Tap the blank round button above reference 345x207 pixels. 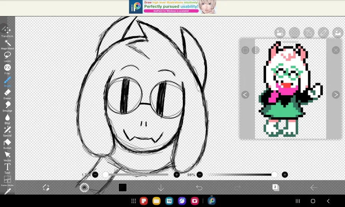pos(294,33)
